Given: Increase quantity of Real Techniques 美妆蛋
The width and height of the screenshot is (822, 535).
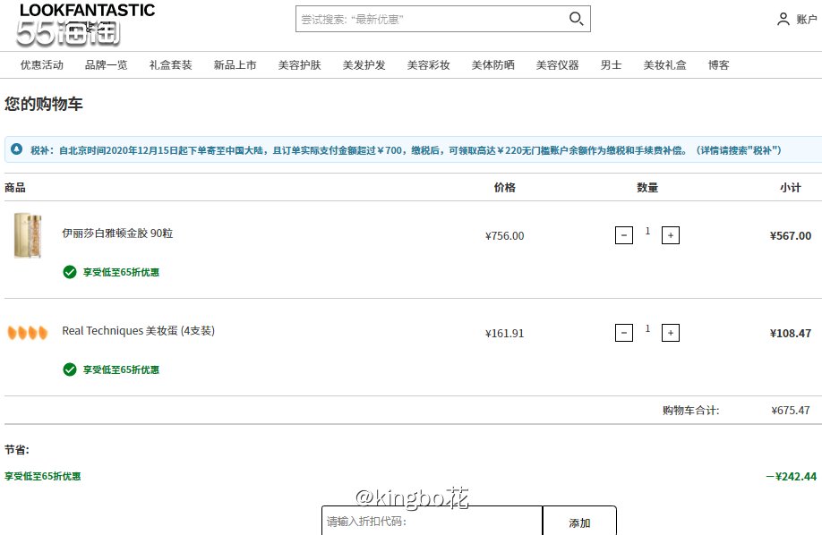Looking at the screenshot, I should pyautogui.click(x=671, y=332).
